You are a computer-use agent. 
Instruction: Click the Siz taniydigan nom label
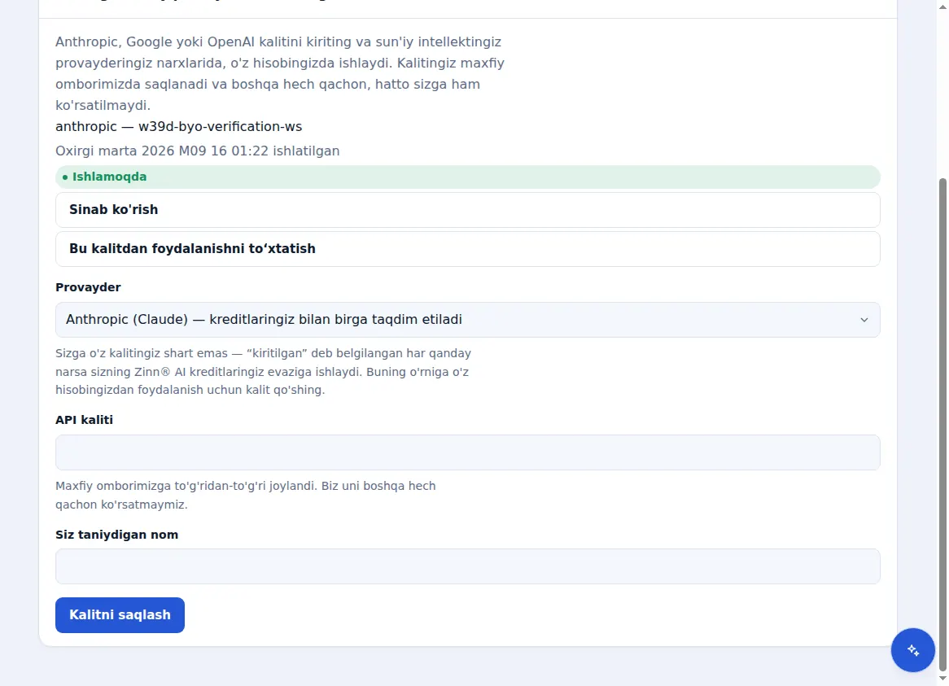[117, 535]
